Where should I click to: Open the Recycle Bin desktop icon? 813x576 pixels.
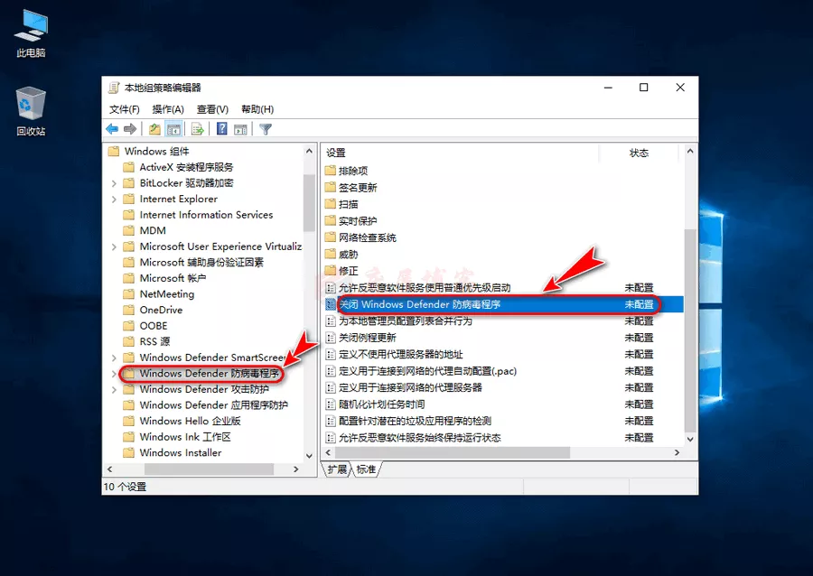pyautogui.click(x=31, y=110)
